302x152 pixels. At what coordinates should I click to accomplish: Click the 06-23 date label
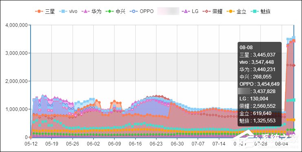click(x=156, y=144)
